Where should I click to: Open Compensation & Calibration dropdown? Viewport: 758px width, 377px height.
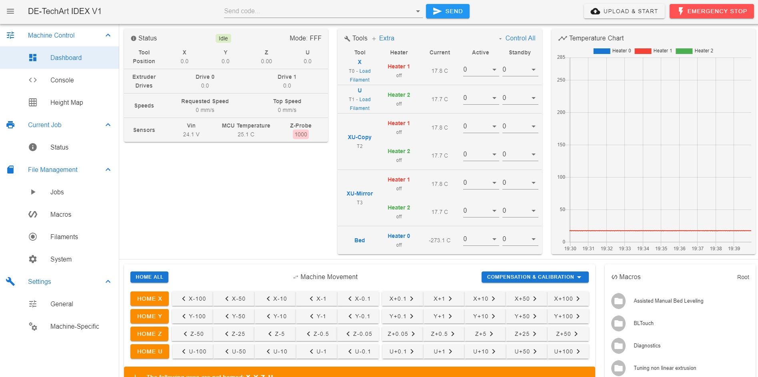click(x=535, y=277)
